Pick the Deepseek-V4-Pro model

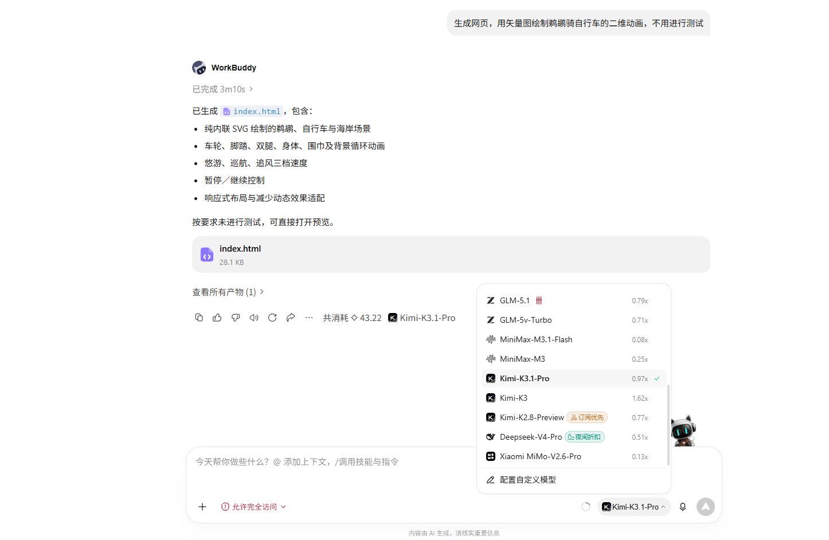(x=574, y=437)
